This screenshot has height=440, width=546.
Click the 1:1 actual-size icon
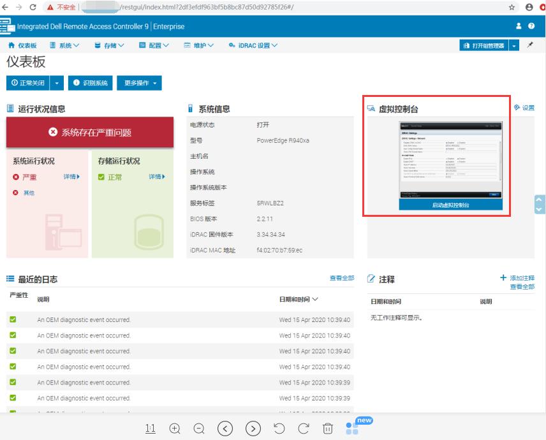coord(151,429)
